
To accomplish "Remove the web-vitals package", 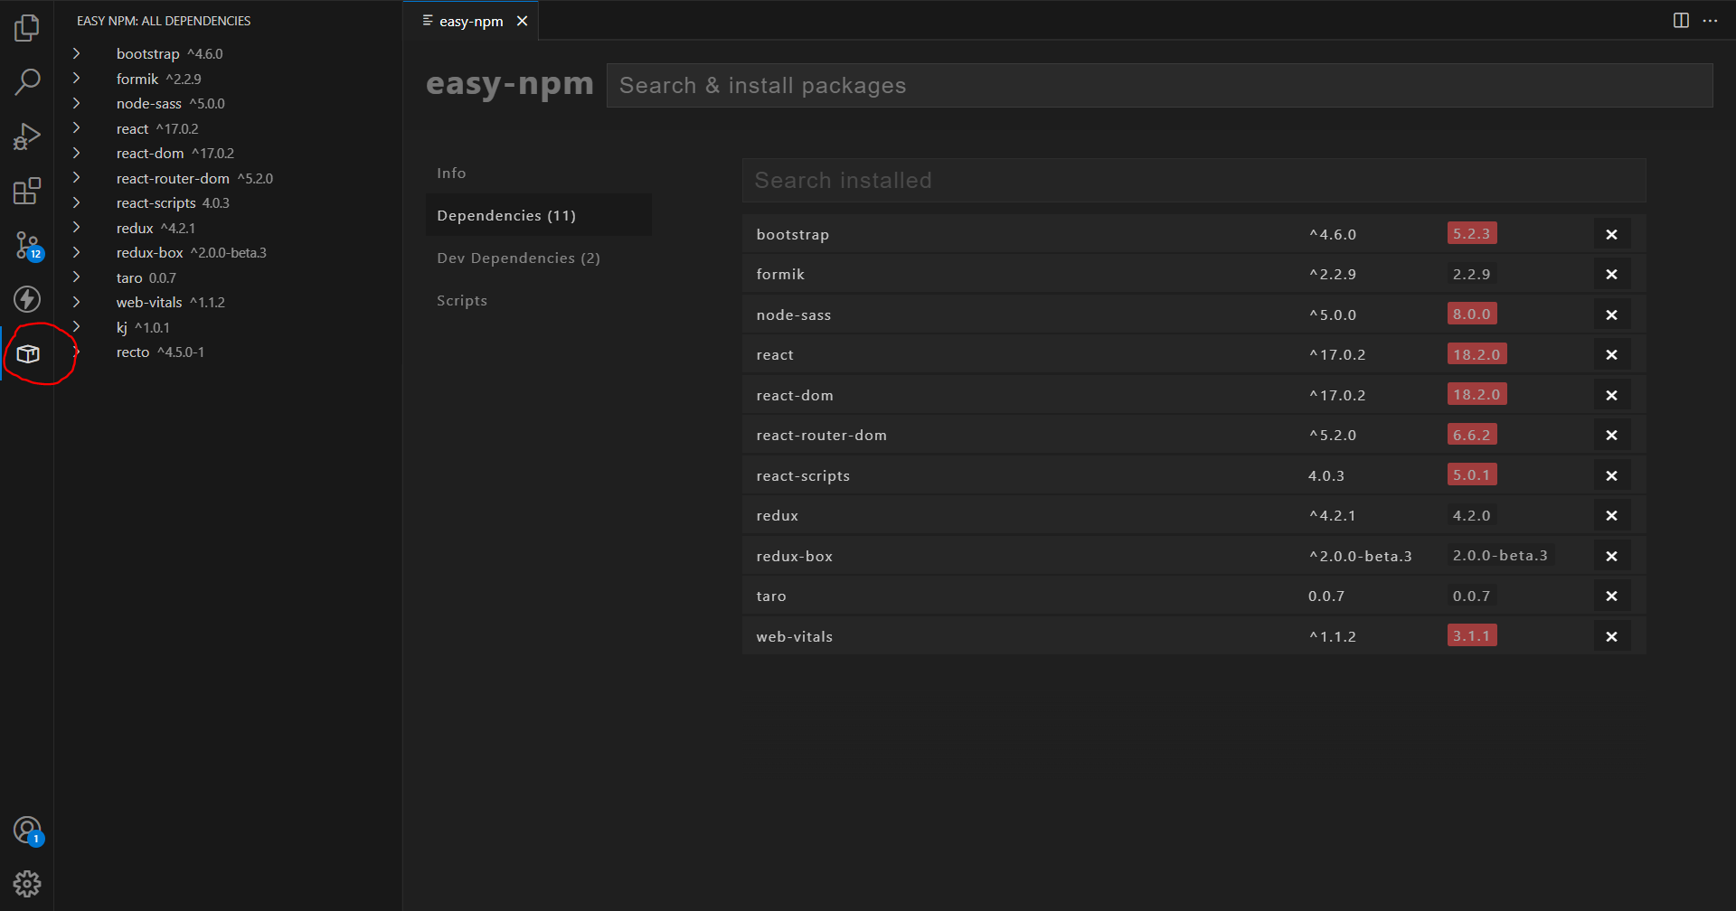I will pos(1611,636).
